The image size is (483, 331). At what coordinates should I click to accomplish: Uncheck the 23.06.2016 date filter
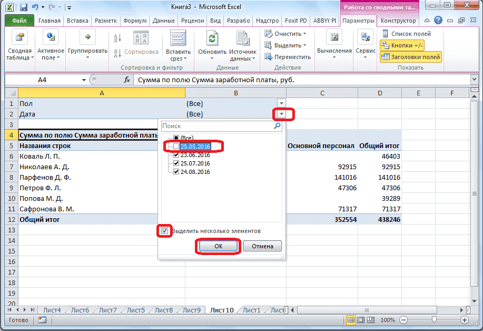176,155
